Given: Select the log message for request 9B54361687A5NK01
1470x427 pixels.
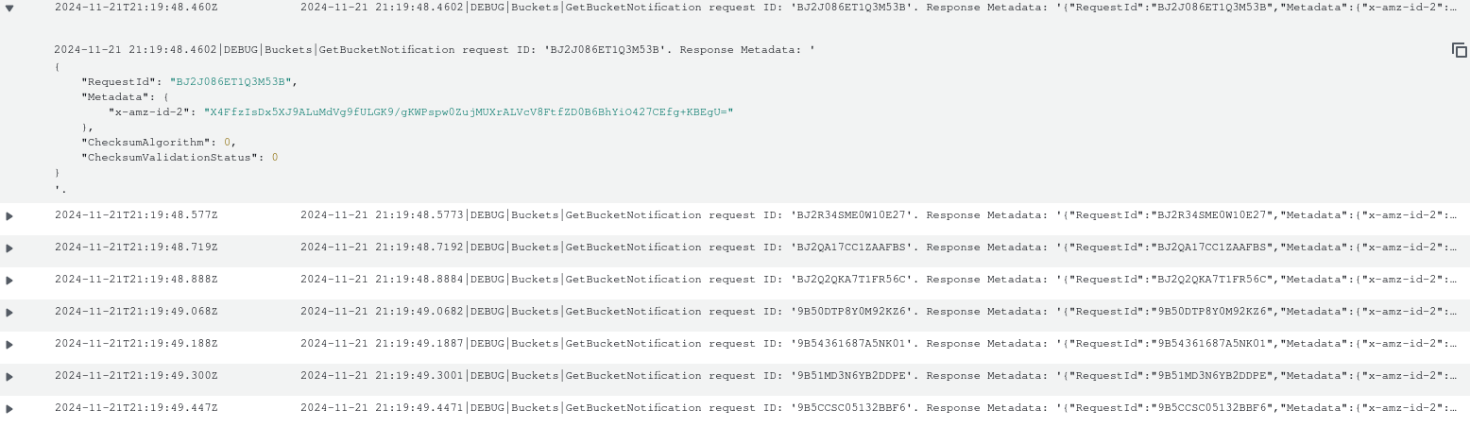Looking at the screenshot, I should [884, 344].
